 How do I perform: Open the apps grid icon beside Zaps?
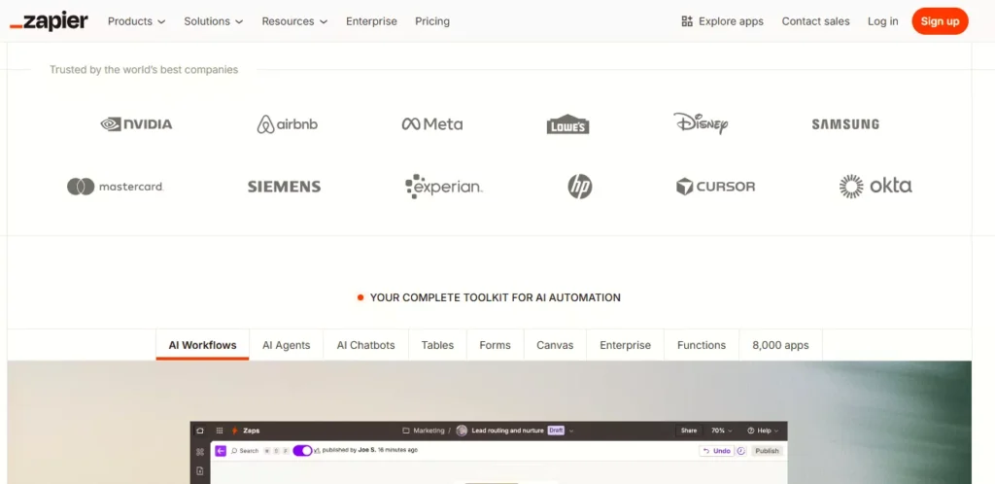point(220,431)
